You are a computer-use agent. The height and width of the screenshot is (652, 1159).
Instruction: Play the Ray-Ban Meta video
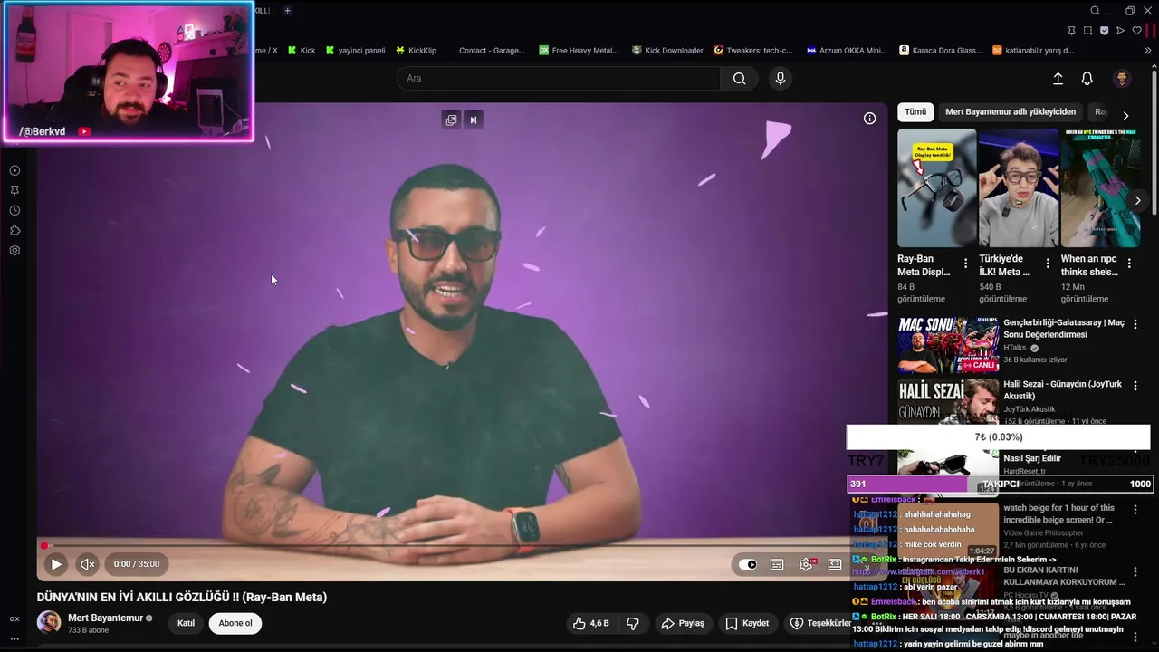click(55, 564)
